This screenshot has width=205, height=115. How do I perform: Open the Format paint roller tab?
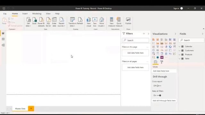pyautogui.click(x=161, y=62)
